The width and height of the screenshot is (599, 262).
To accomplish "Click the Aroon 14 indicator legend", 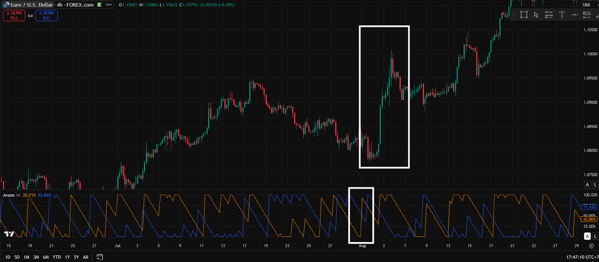I will (x=12, y=195).
